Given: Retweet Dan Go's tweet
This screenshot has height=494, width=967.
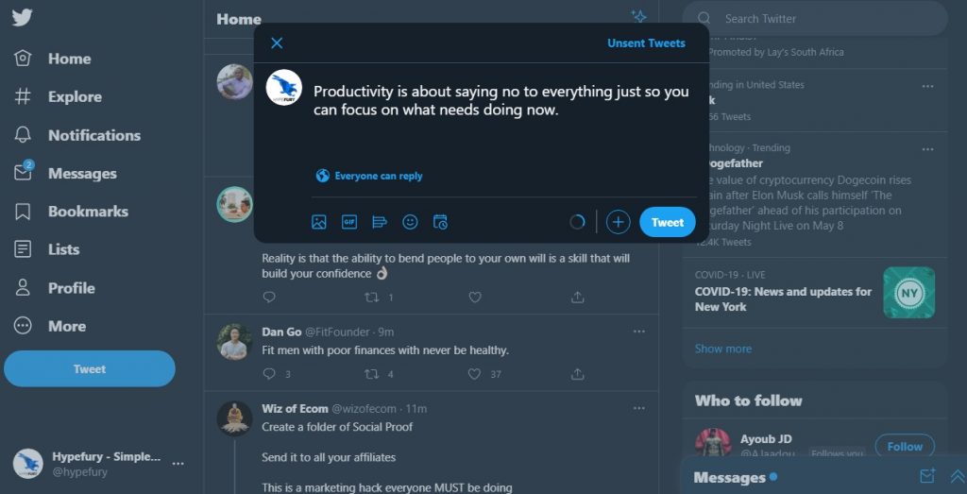Looking at the screenshot, I should (x=372, y=374).
